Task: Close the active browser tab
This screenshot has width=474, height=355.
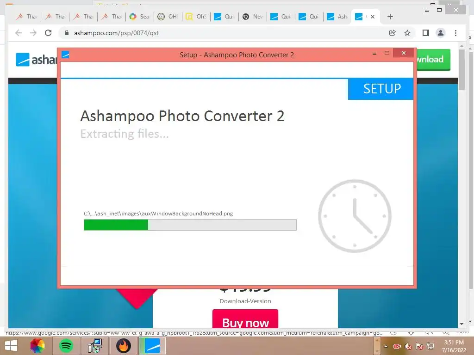Action: point(373,17)
